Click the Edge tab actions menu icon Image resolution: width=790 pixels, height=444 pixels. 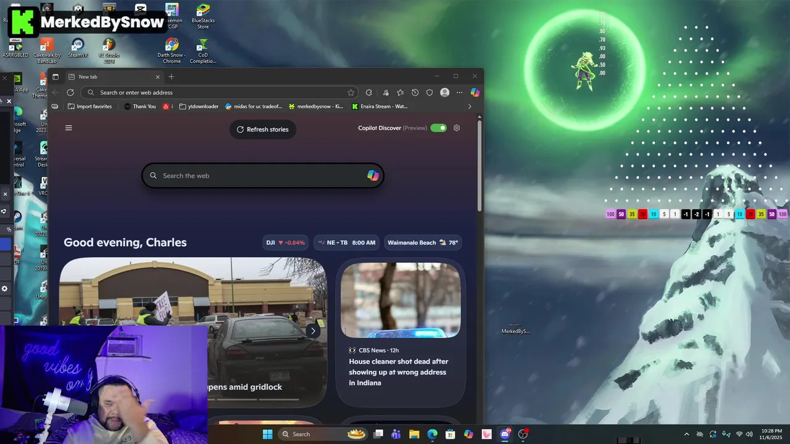pos(56,76)
